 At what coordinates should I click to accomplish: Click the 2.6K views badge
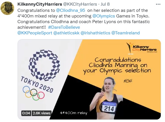tap(42, 113)
